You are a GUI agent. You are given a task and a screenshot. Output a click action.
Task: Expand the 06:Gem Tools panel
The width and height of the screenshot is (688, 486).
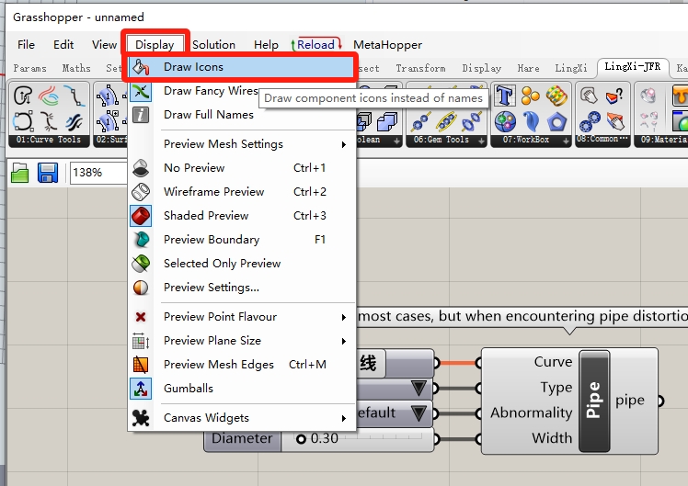481,141
